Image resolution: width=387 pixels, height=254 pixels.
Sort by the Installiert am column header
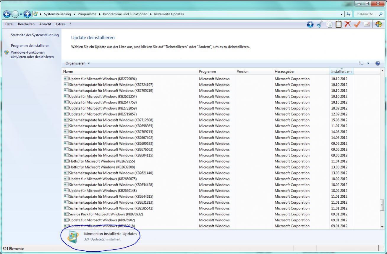click(341, 72)
